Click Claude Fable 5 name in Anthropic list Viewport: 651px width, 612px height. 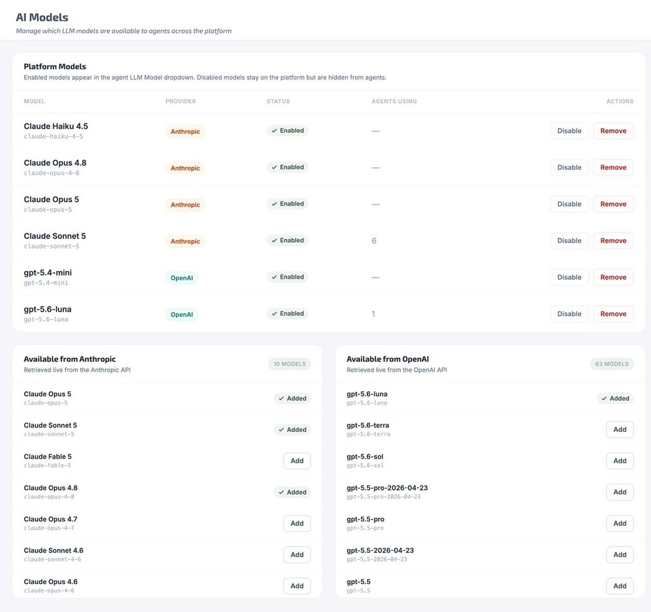point(48,457)
